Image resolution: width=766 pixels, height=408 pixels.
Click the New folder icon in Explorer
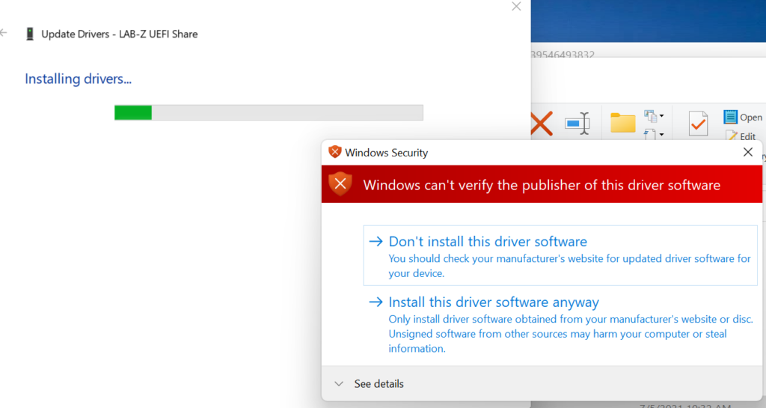coord(623,123)
